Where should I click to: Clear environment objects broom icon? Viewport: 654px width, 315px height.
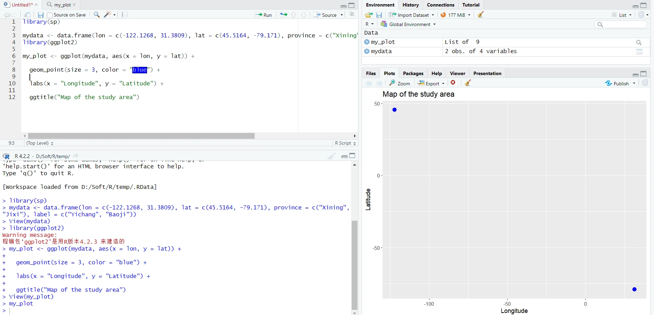pyautogui.click(x=481, y=15)
